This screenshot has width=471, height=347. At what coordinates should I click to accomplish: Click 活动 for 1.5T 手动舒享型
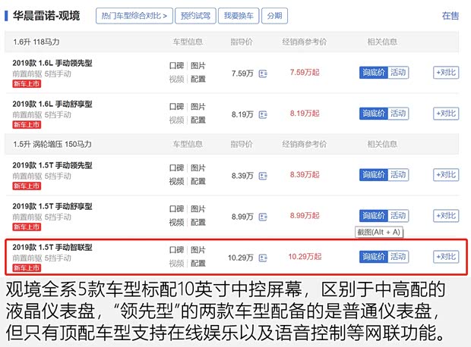398,216
